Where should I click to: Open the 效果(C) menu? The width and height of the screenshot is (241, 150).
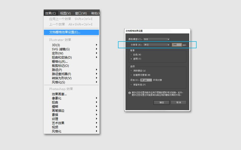[50, 13]
